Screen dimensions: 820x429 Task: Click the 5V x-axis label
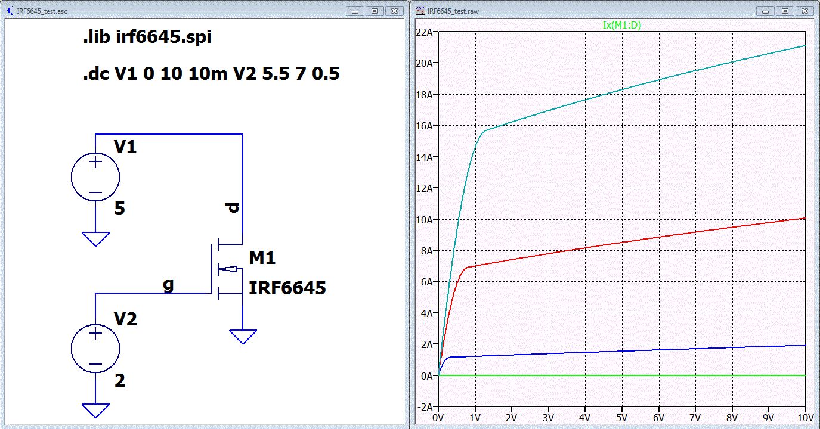coord(622,418)
